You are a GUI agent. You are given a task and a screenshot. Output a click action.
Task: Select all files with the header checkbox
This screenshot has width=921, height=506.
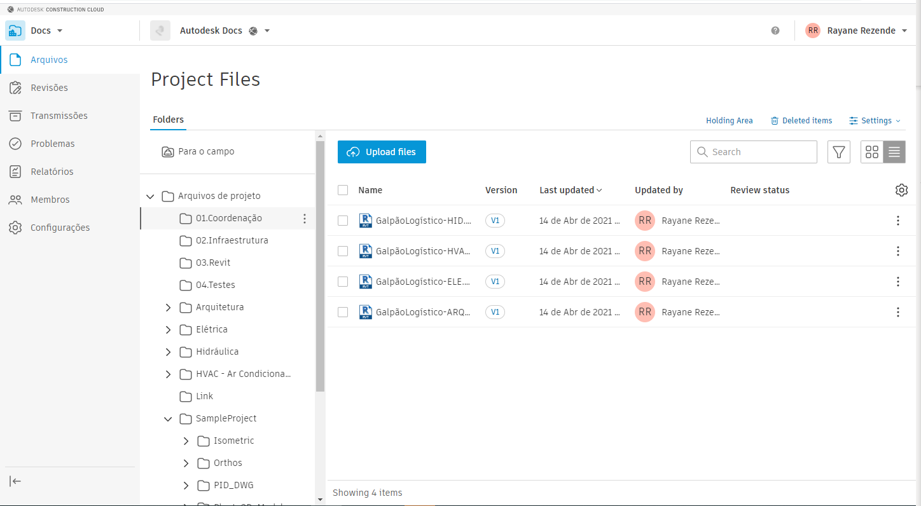click(x=343, y=189)
